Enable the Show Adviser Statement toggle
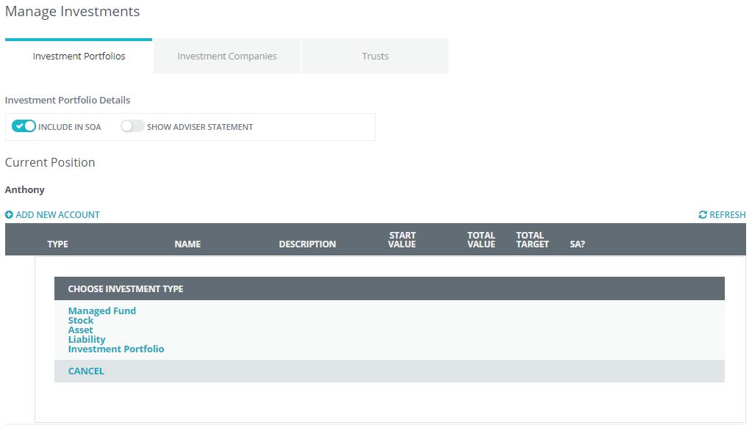This screenshot has width=752, height=425. [132, 126]
